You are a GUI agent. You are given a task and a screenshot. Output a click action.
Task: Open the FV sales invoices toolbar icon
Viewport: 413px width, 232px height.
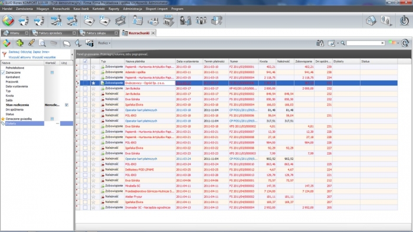[x=104, y=21]
